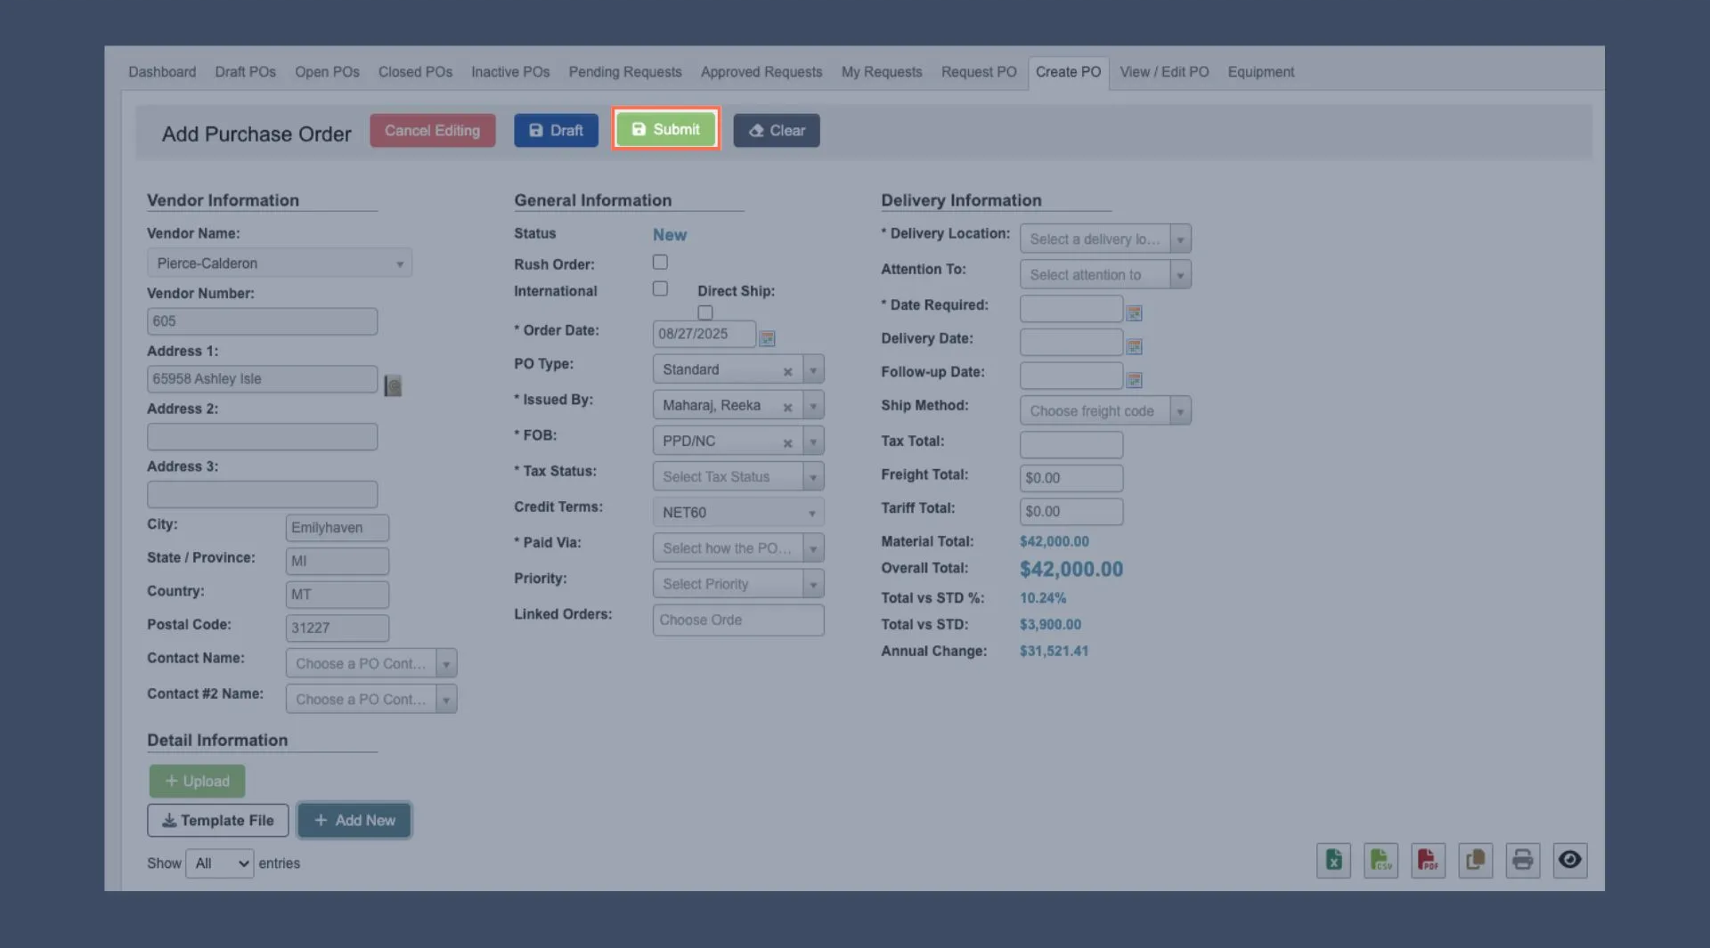Expand the PO Type dropdown arrow

tap(813, 369)
